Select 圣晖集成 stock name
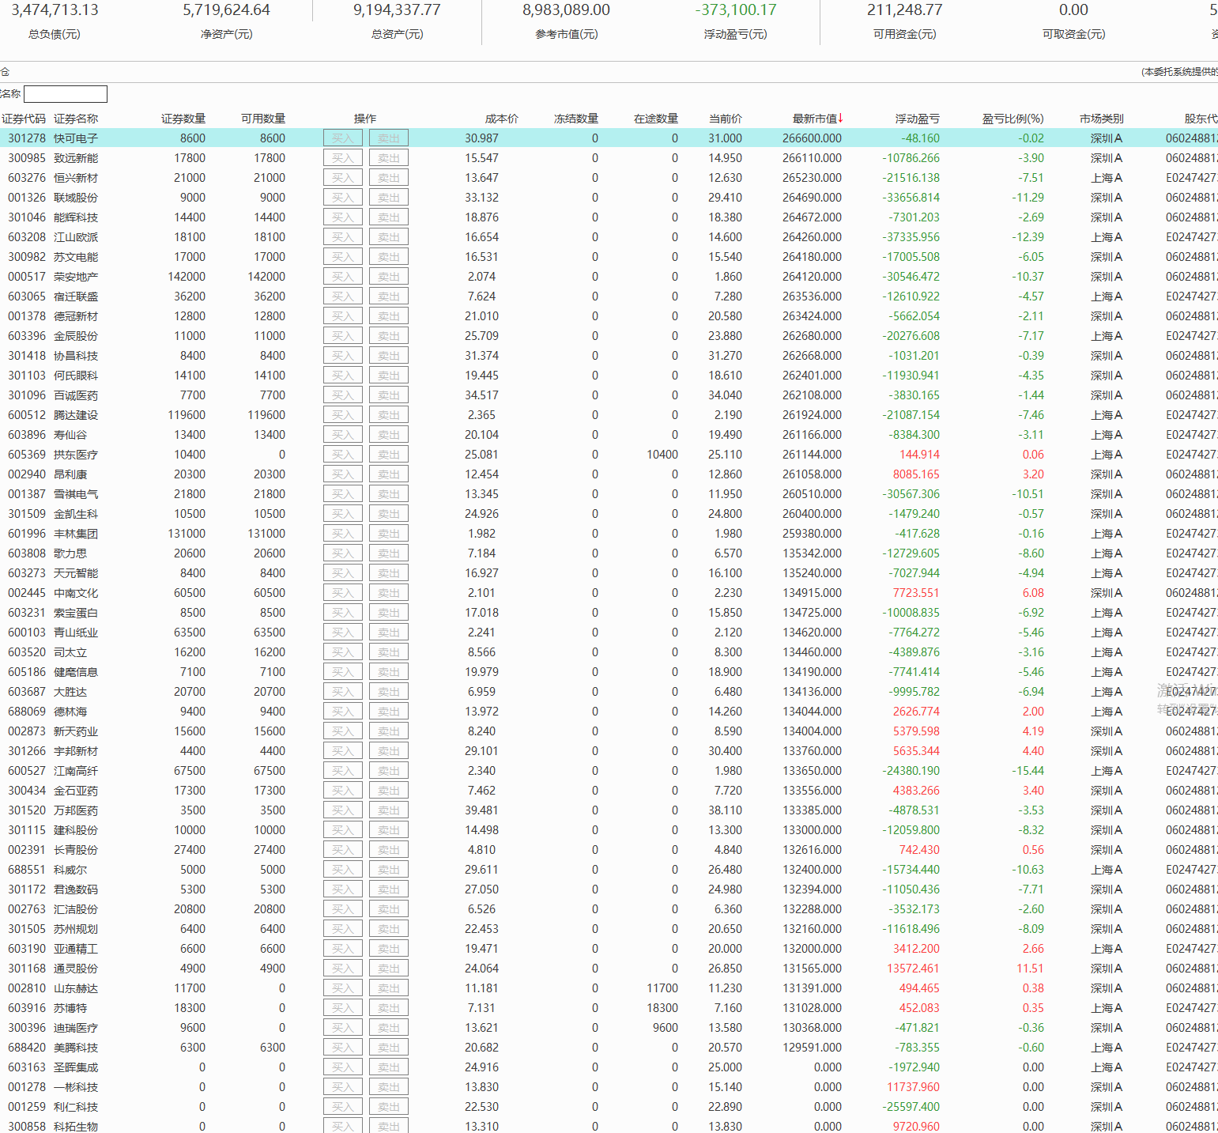 tap(76, 1067)
